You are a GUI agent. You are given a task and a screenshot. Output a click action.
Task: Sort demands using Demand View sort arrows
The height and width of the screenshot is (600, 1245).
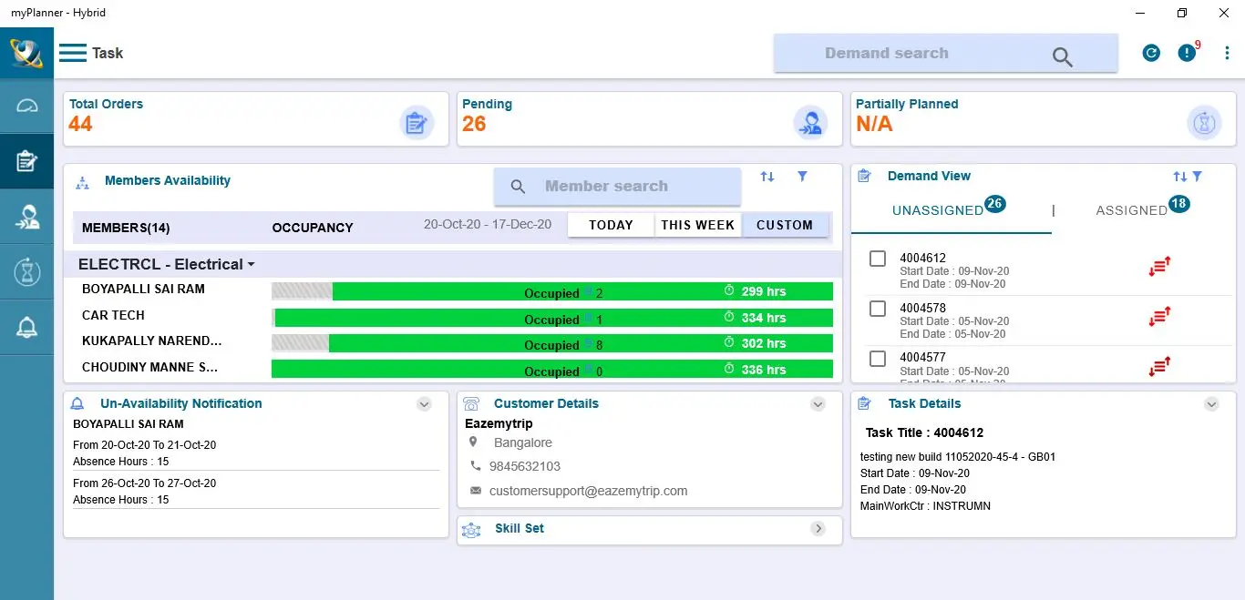1179,177
